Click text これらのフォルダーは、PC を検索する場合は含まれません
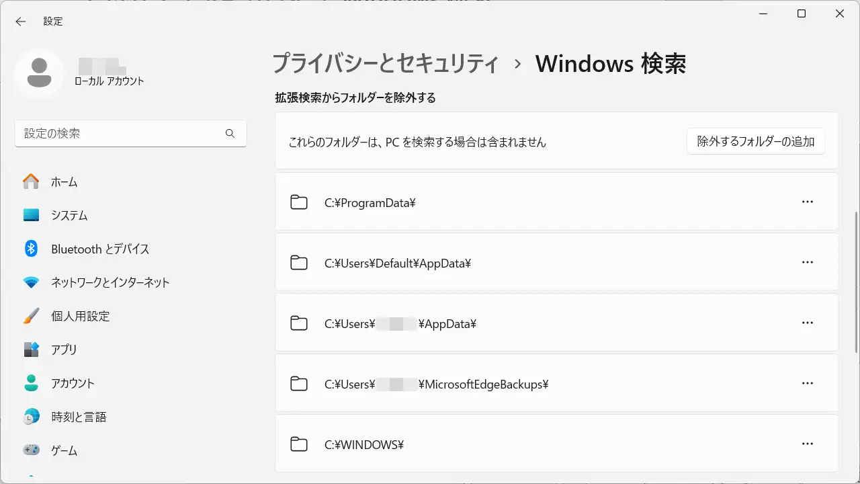860x484 pixels. 417,143
